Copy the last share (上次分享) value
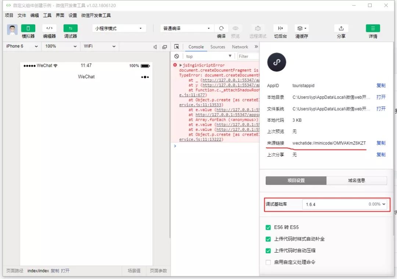 381,155
